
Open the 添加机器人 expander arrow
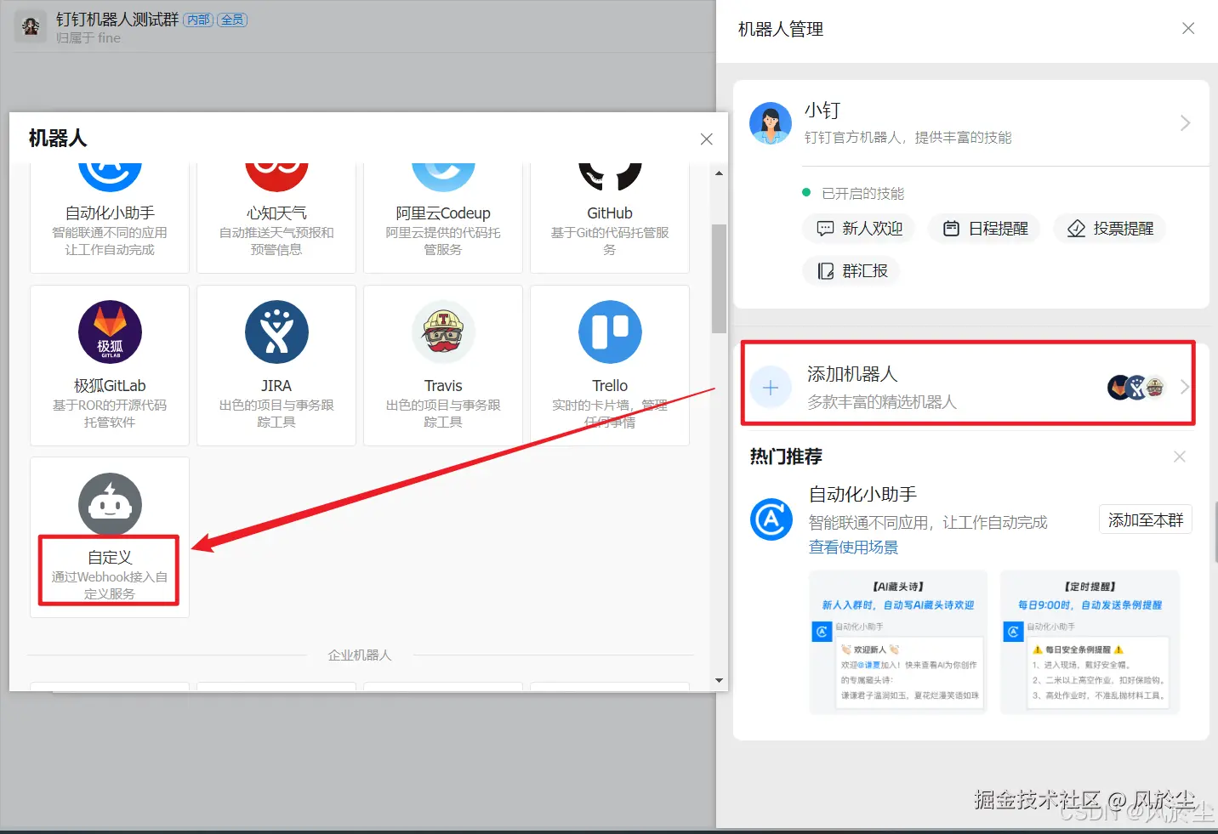click(1184, 386)
